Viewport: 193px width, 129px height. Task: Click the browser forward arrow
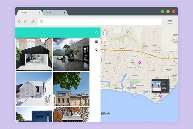coord(25,22)
